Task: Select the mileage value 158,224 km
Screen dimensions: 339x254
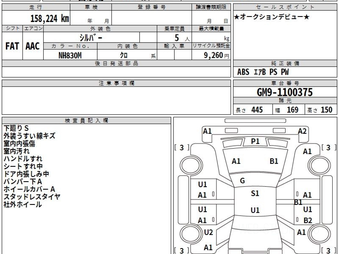Action: click(50, 19)
